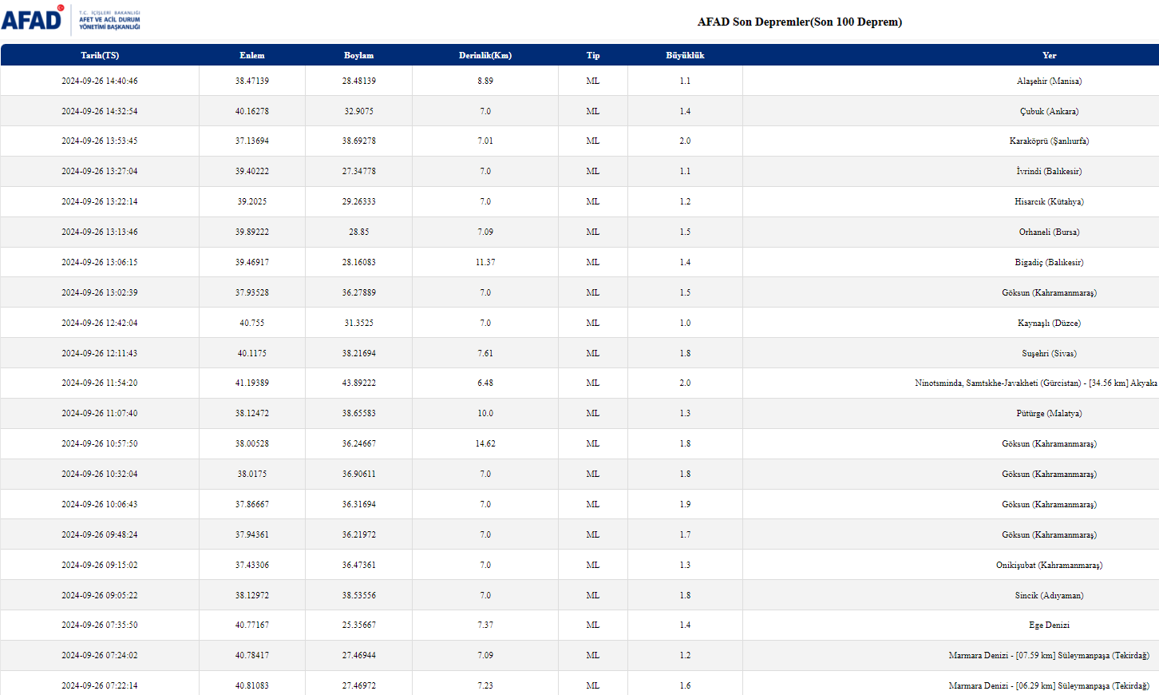Click depth value 14.62

click(485, 443)
